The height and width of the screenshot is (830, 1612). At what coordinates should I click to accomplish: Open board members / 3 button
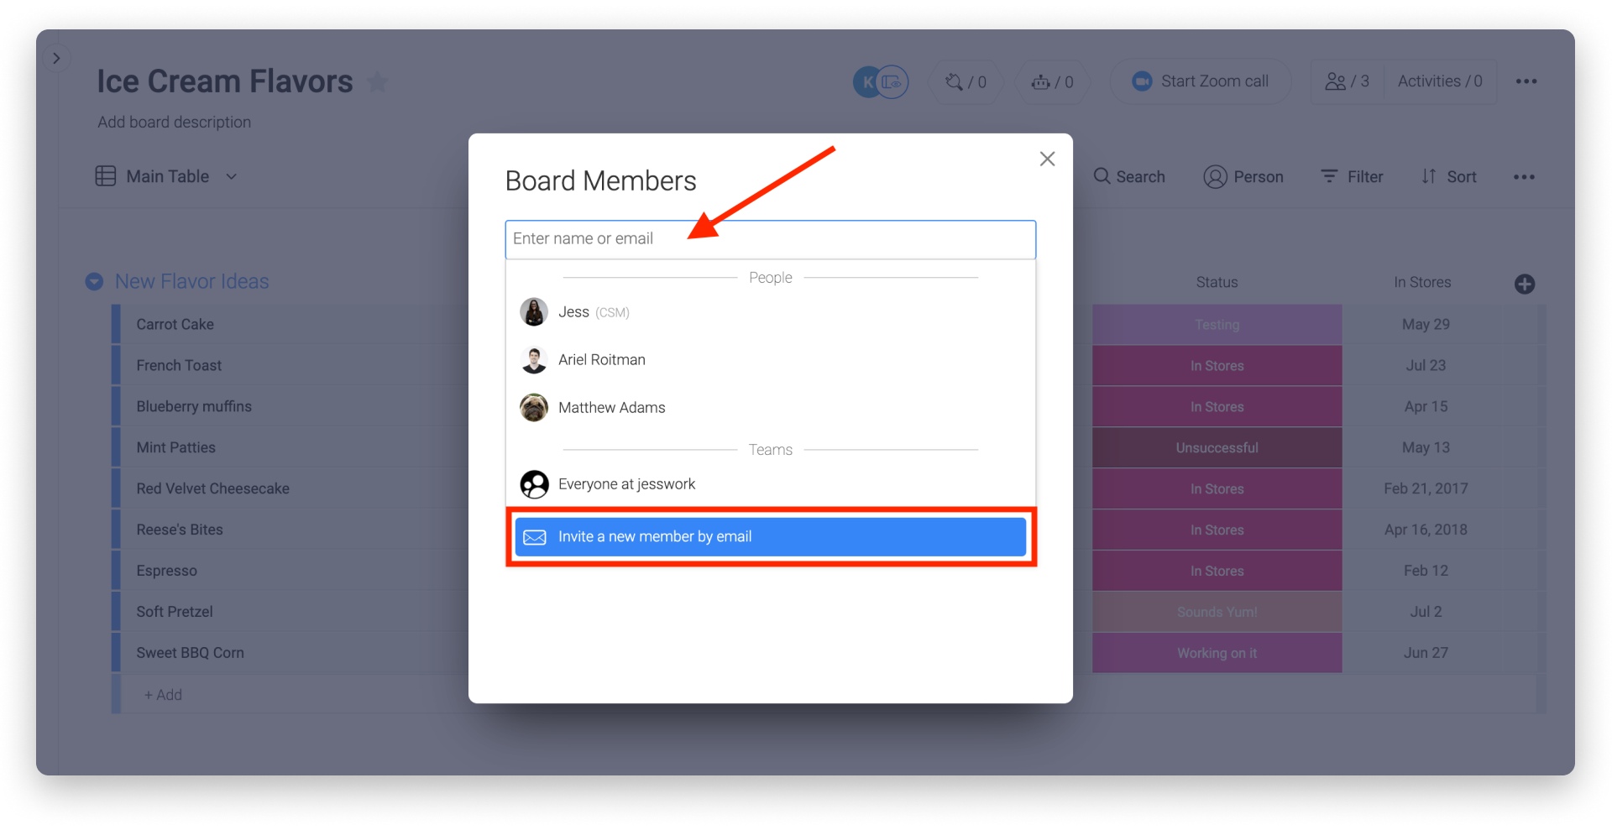pyautogui.click(x=1347, y=82)
